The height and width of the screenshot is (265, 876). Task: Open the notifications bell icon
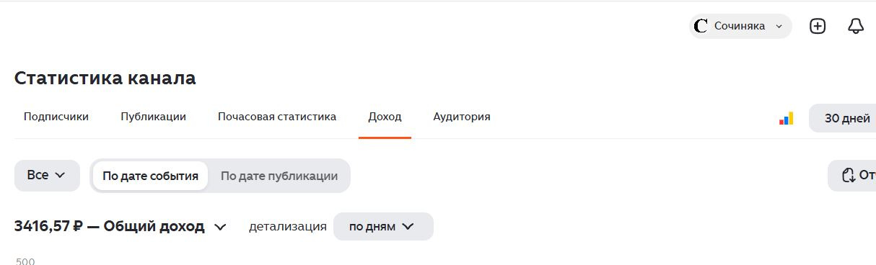[856, 26]
